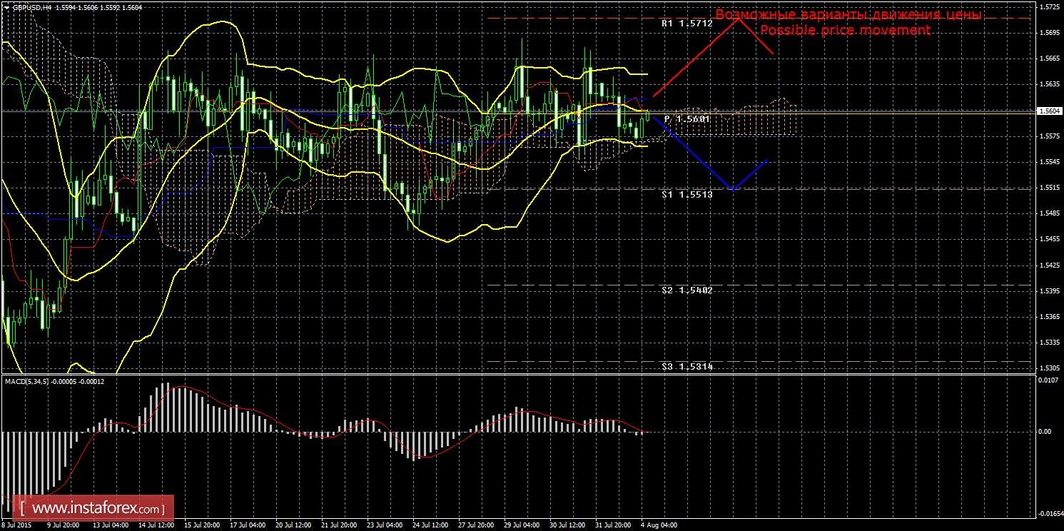Click the Russian red caption text

point(848,15)
